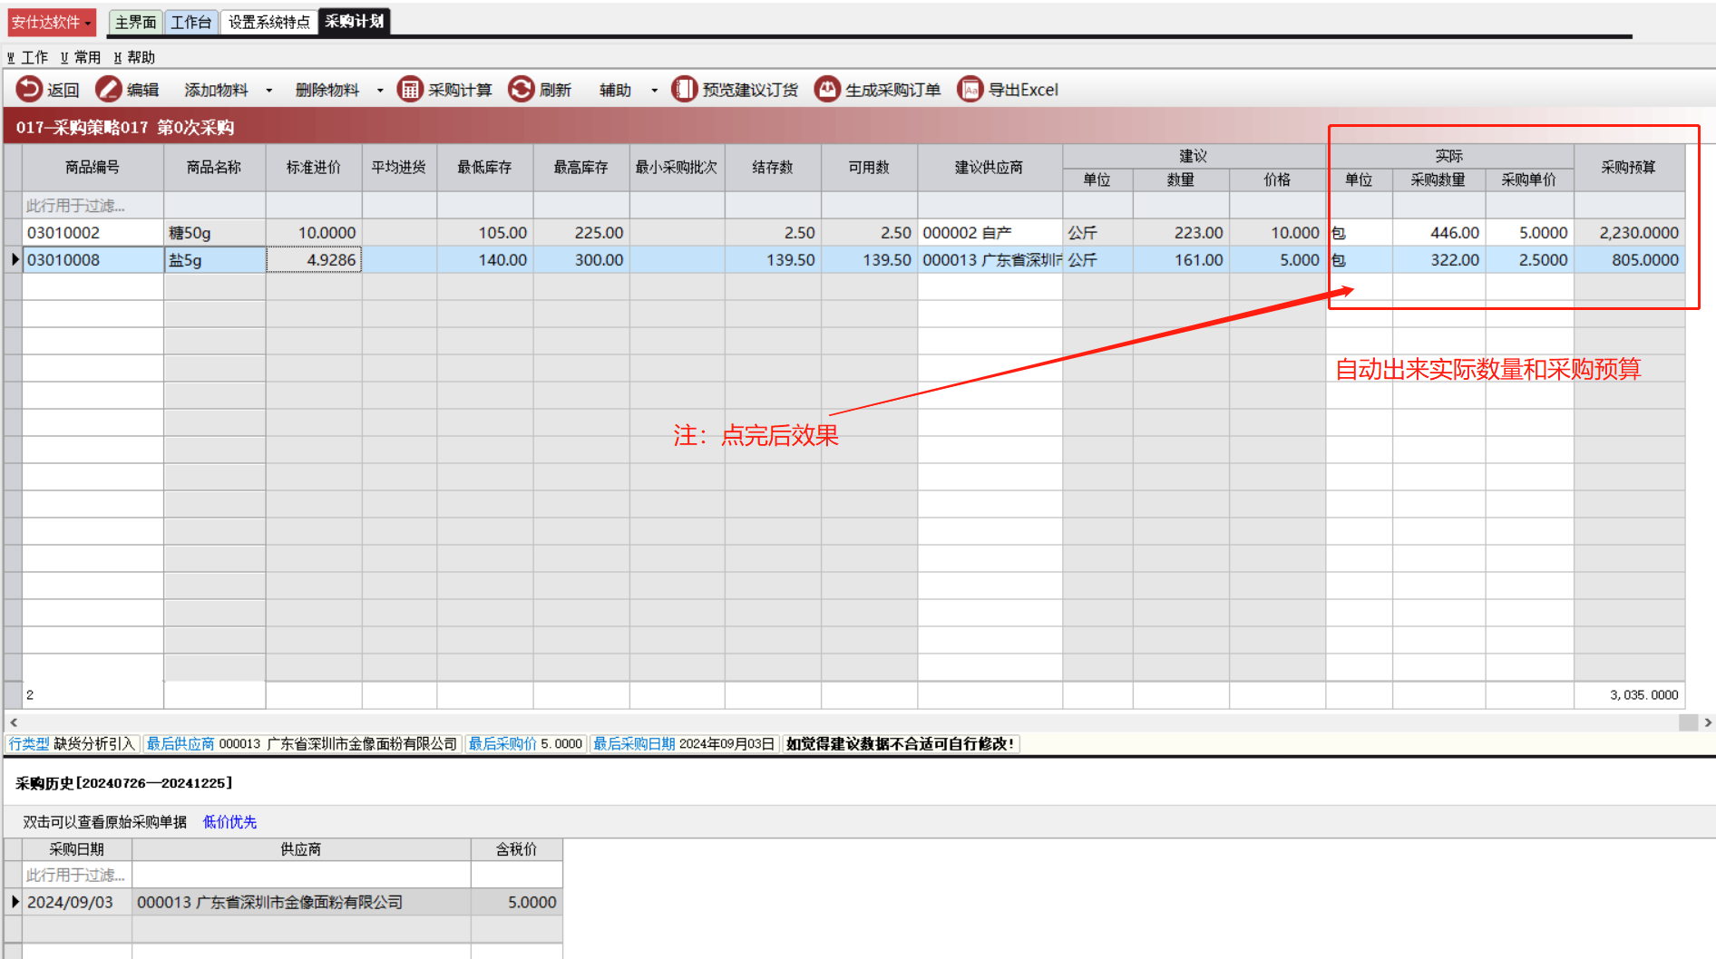
Task: Click the 商品编号 filter row field
Action: 93,206
